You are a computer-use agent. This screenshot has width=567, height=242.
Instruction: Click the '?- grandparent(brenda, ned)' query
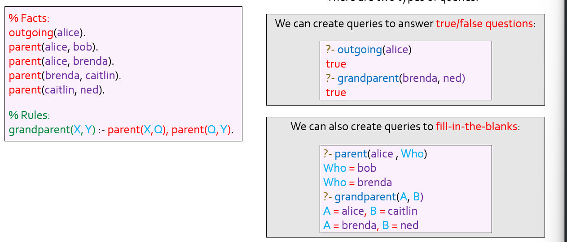coord(396,78)
